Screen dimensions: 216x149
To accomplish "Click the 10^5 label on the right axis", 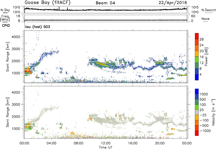I will 195,7.
